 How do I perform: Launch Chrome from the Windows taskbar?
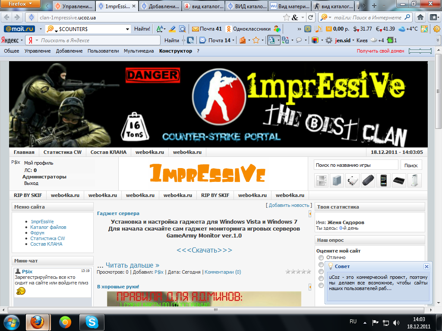point(65,322)
